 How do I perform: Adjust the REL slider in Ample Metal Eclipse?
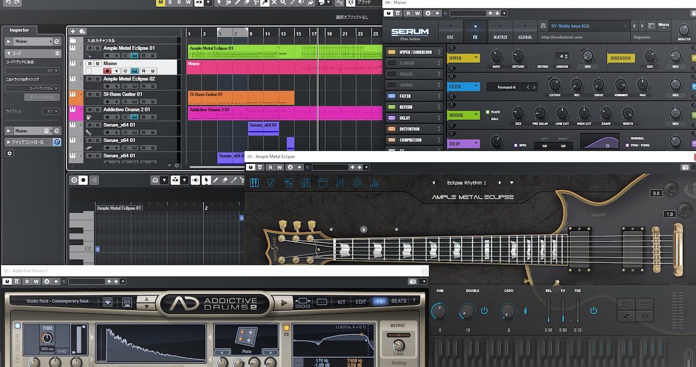point(548,310)
